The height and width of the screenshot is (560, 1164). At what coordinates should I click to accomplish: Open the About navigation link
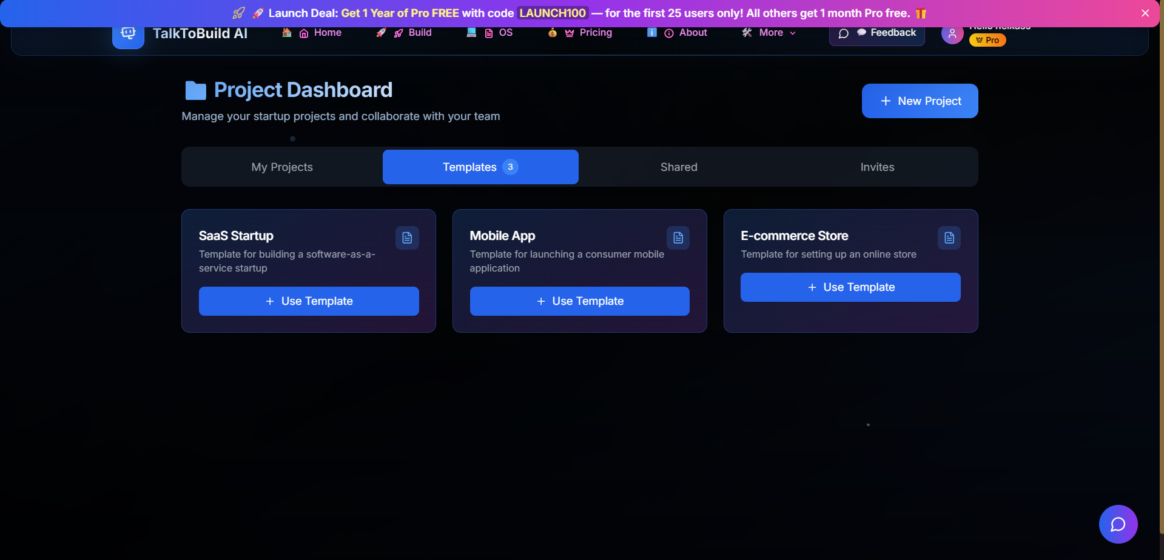pyautogui.click(x=677, y=33)
